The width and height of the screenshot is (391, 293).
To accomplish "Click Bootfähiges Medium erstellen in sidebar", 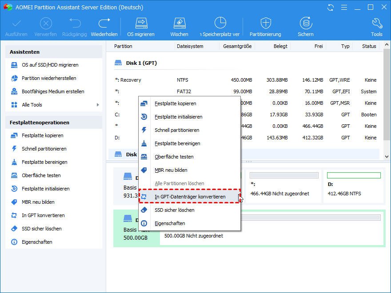I will tap(53, 91).
